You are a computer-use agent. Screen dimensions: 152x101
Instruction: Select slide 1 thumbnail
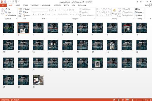click(x=9, y=28)
